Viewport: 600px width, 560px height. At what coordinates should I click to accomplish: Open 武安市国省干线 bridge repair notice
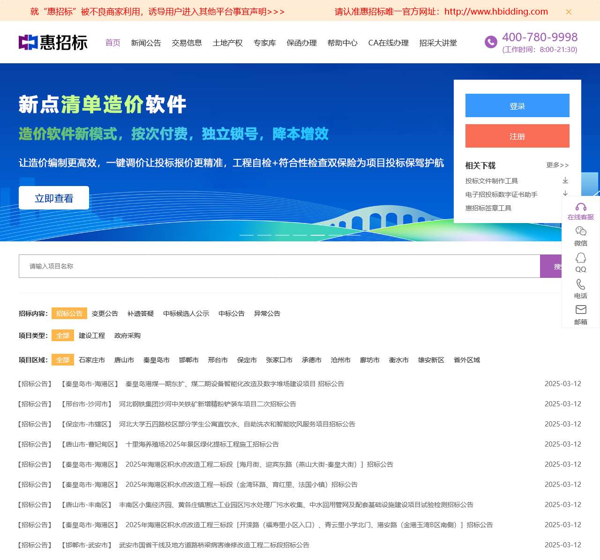click(214, 545)
